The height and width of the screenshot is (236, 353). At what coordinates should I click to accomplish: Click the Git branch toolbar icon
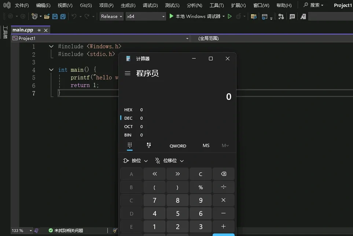click(281, 16)
